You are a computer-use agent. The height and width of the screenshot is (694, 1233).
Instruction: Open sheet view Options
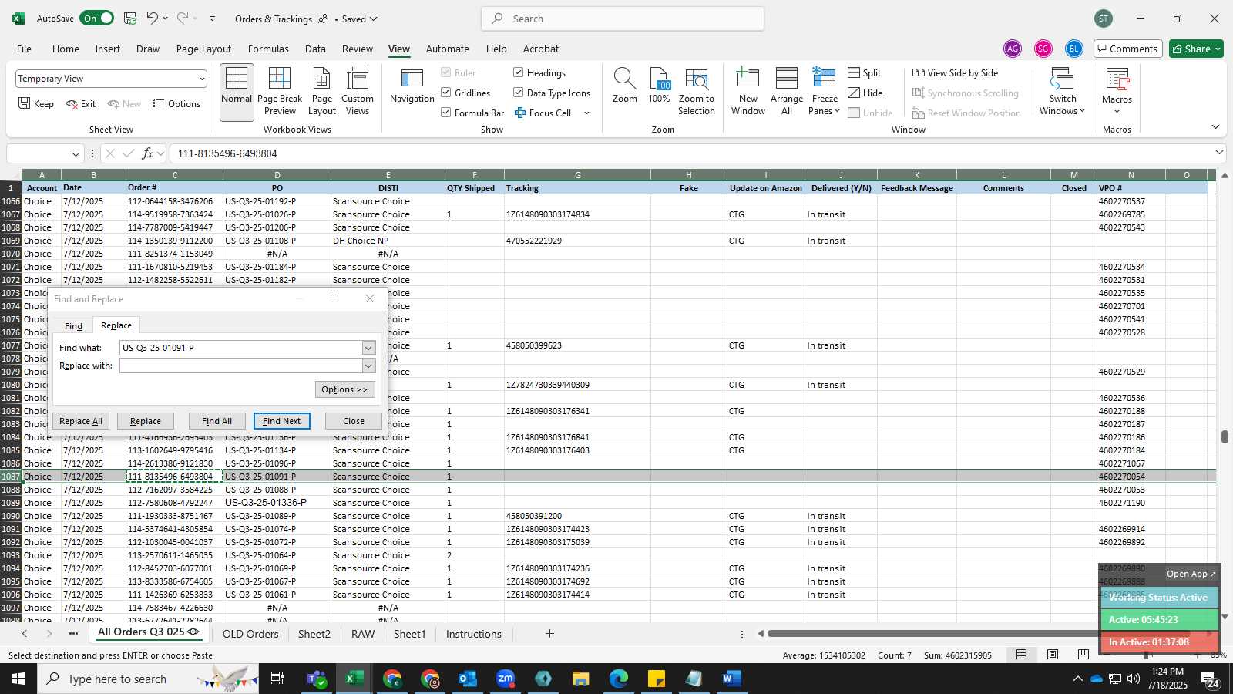coord(176,103)
